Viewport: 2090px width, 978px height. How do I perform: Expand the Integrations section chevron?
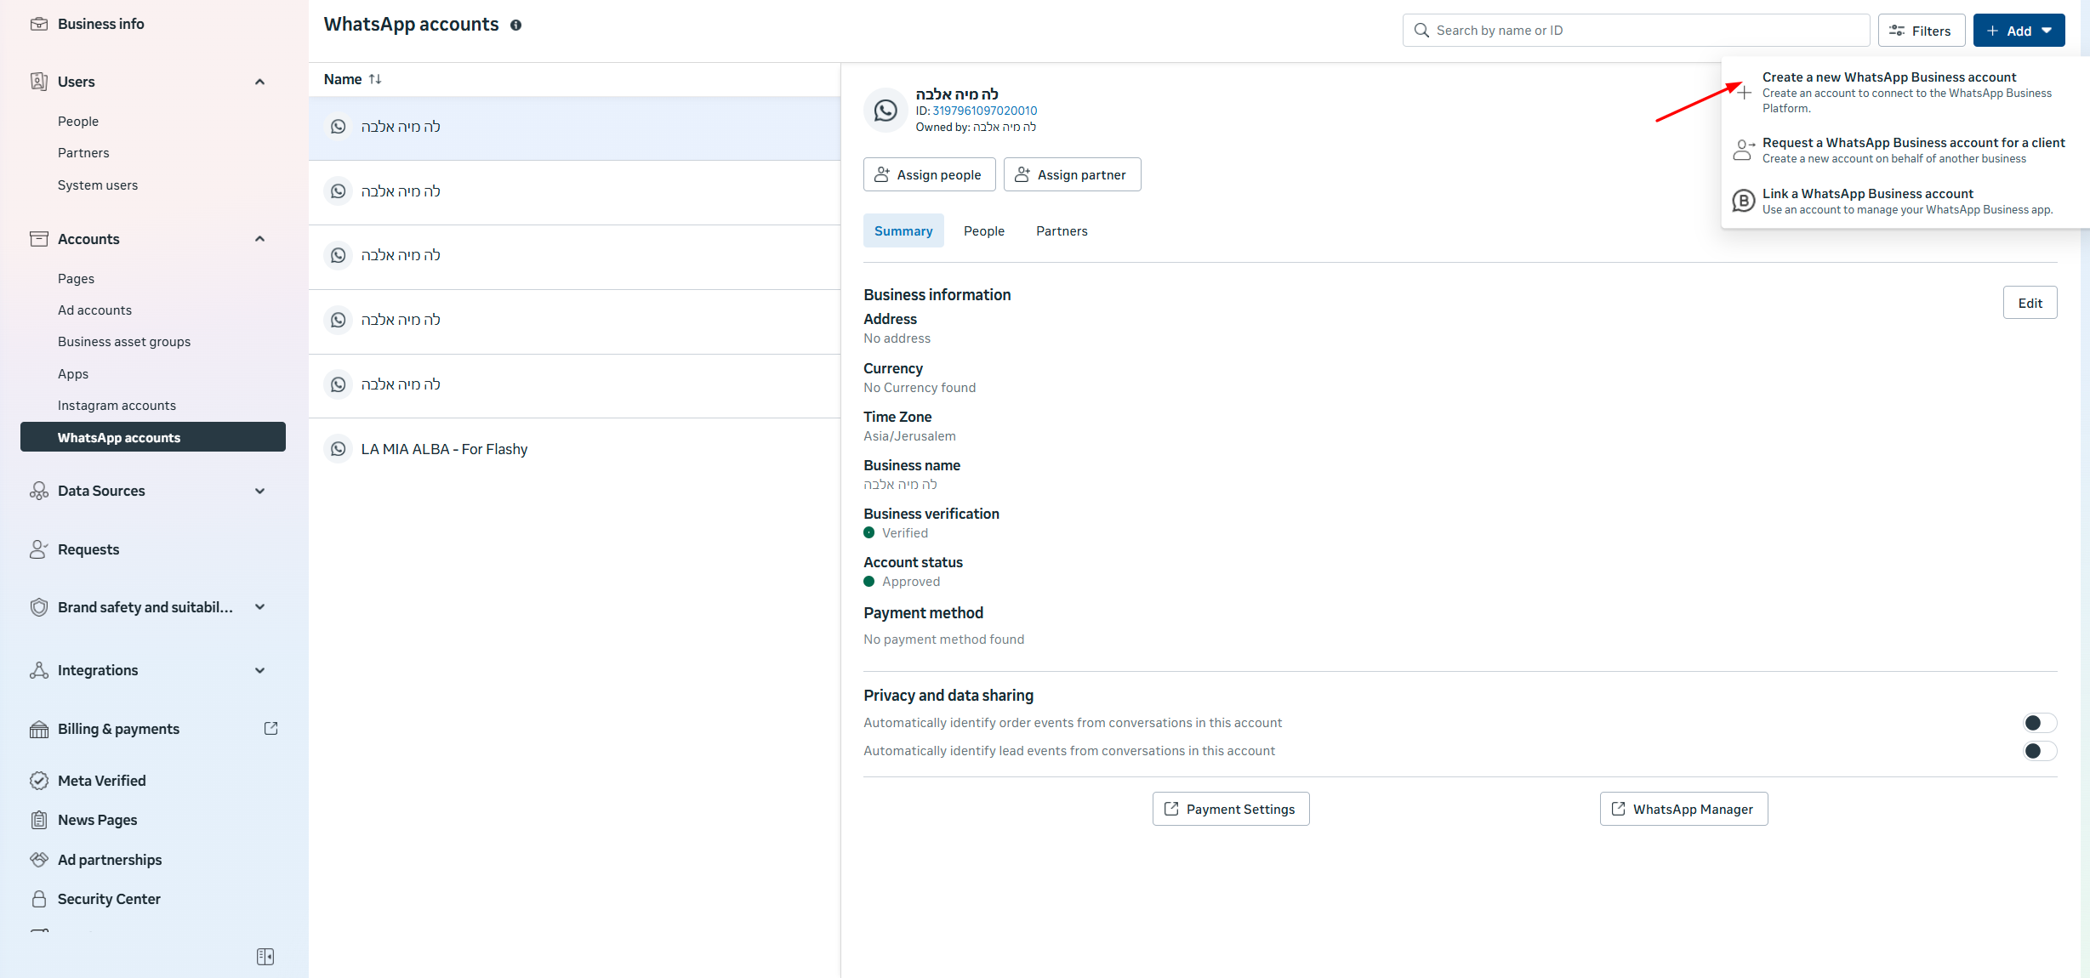(x=260, y=670)
